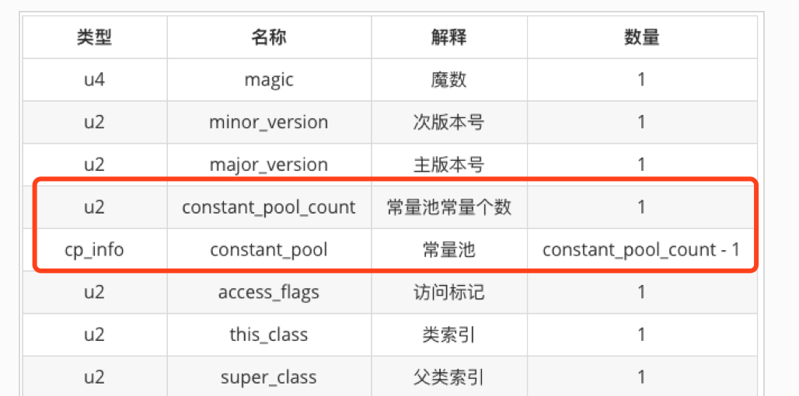
Task: Select the 'cp_info' type cell
Action: 94,250
